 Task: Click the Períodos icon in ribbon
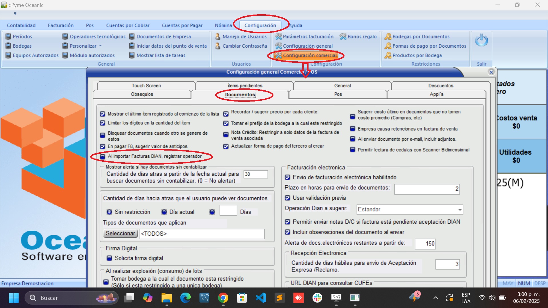click(8, 37)
